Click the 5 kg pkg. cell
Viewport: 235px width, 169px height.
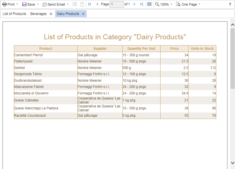[141, 116]
